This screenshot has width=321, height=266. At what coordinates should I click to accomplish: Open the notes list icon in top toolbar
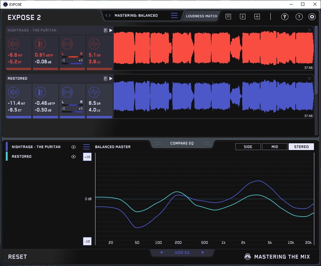point(228,16)
